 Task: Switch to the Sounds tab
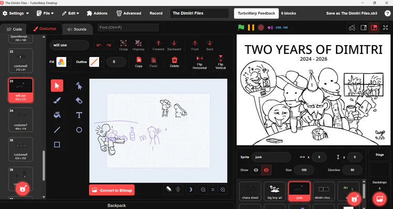[x=77, y=29]
